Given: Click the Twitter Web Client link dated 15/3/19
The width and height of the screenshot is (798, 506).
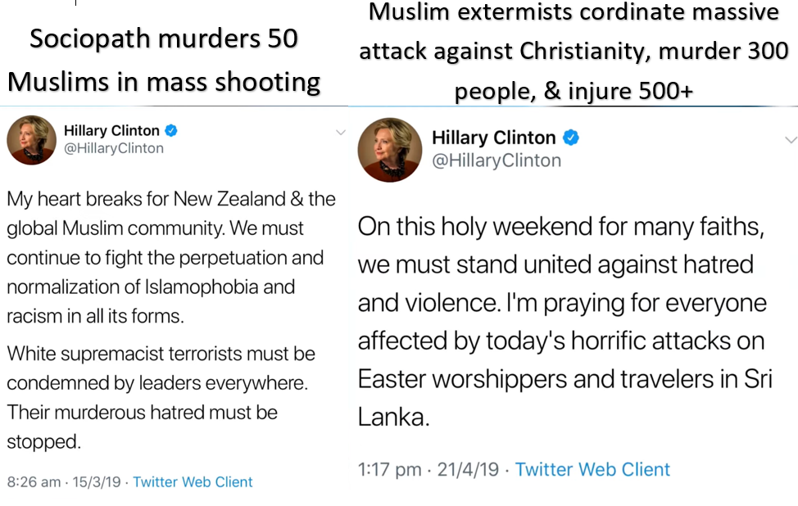Looking at the screenshot, I should [193, 482].
